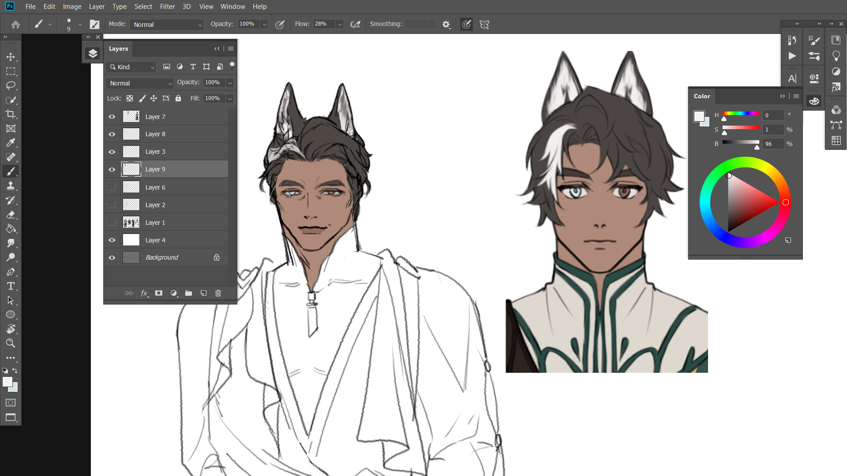Select the Paint Bucket tool
Viewport: 847px width, 476px height.
(11, 229)
